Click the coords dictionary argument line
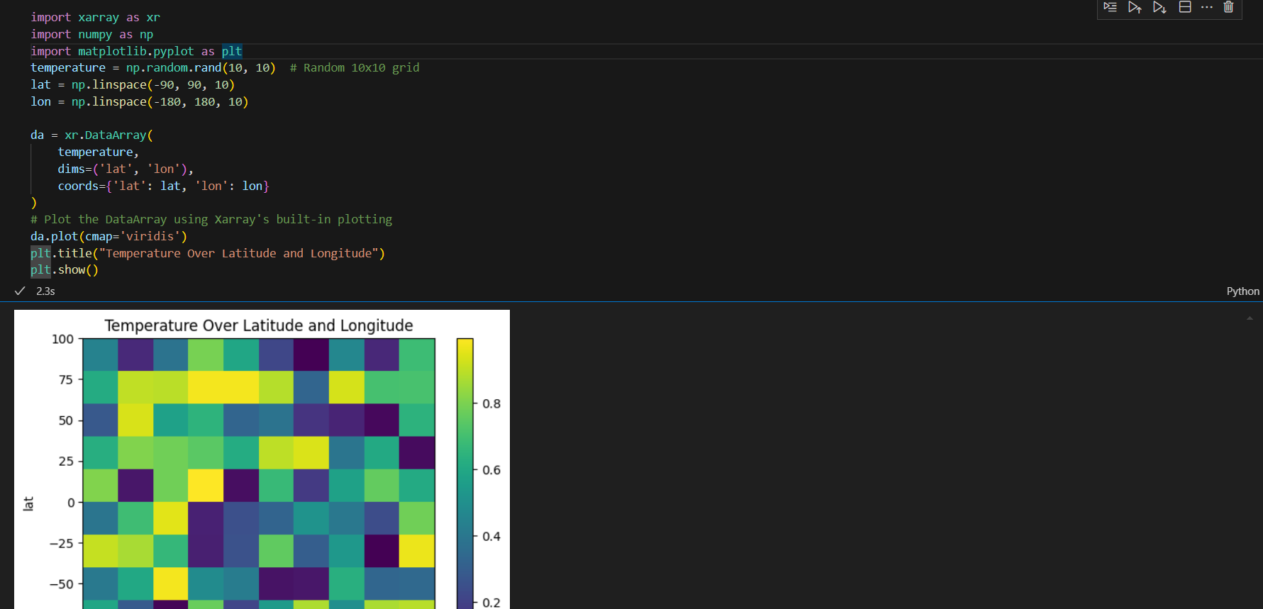This screenshot has height=609, width=1263. pos(163,186)
